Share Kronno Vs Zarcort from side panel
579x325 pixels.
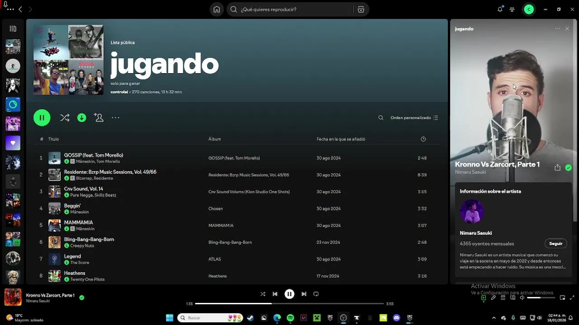pos(557,167)
